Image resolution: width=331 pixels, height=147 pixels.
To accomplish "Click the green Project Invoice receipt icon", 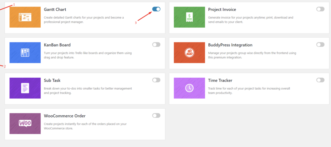I will click(x=189, y=17).
